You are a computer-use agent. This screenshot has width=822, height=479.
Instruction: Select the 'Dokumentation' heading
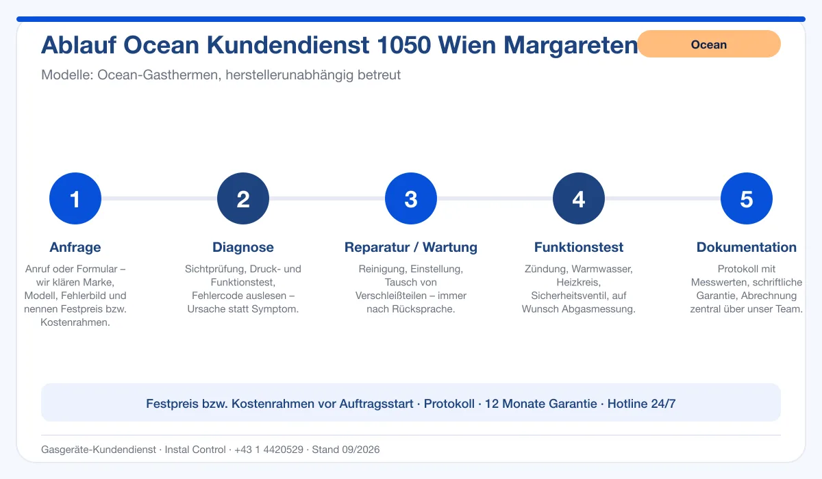point(747,247)
